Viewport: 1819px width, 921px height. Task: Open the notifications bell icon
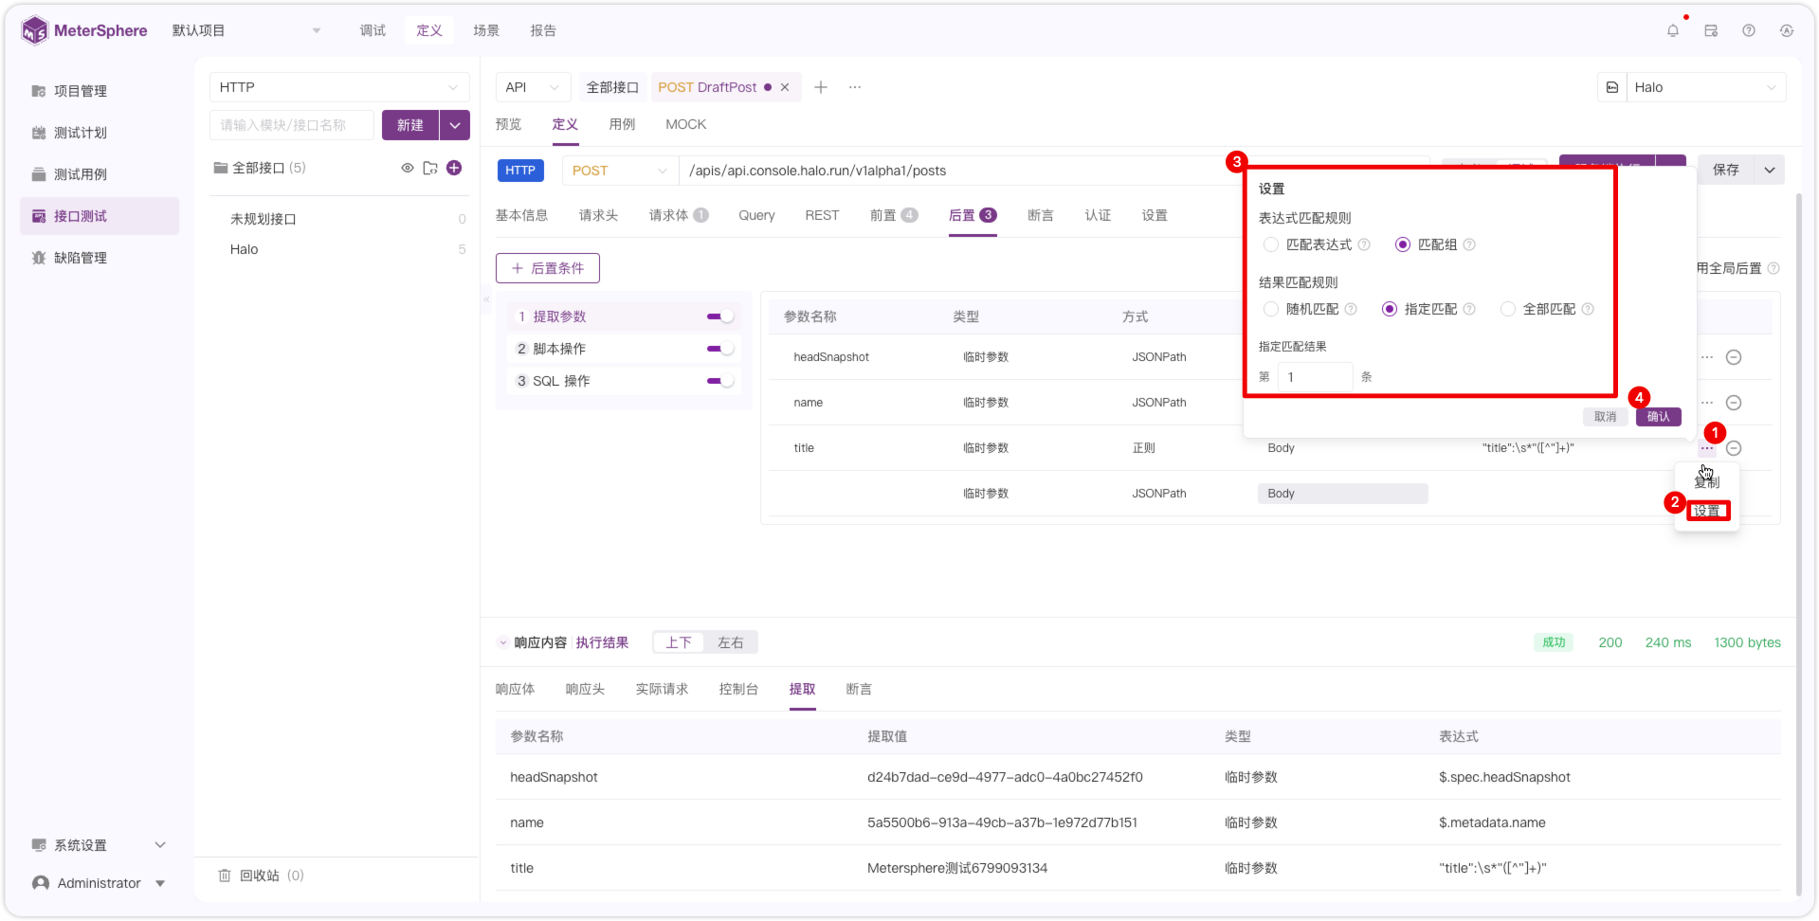(1673, 30)
